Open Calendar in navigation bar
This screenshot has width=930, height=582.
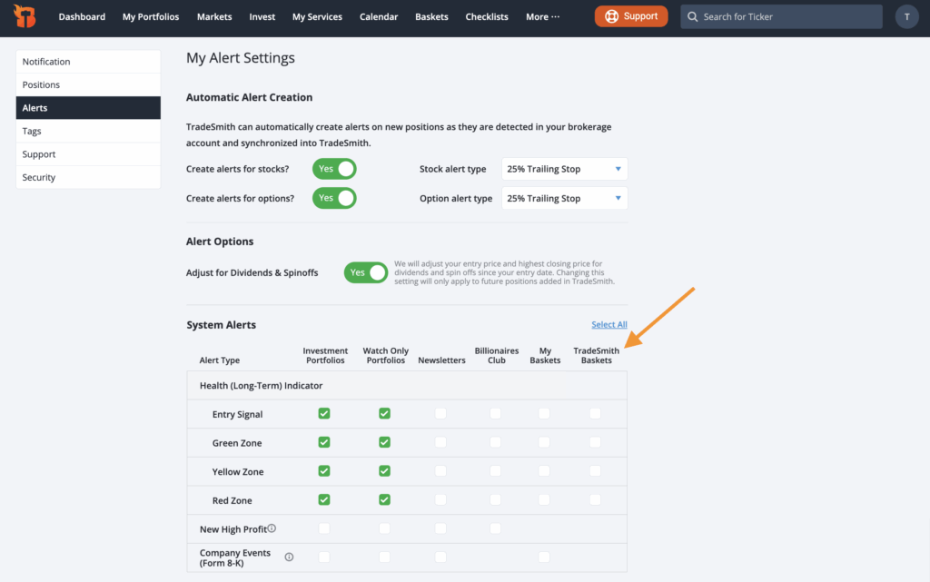(x=379, y=16)
